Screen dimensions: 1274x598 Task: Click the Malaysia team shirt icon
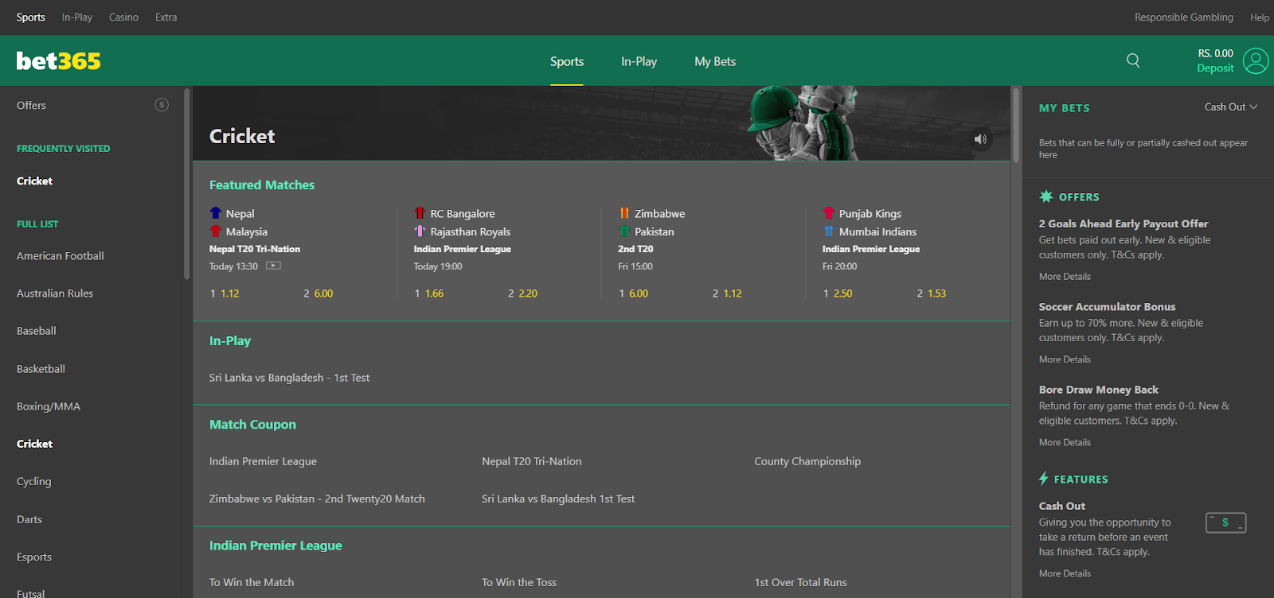point(216,231)
